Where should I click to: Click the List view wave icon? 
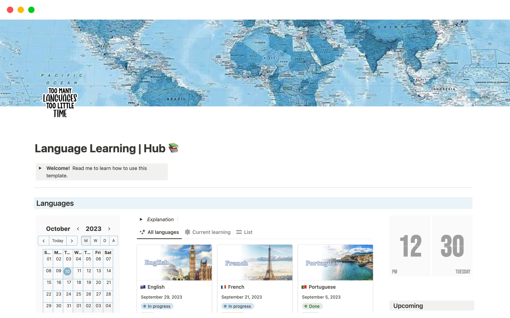click(x=239, y=232)
